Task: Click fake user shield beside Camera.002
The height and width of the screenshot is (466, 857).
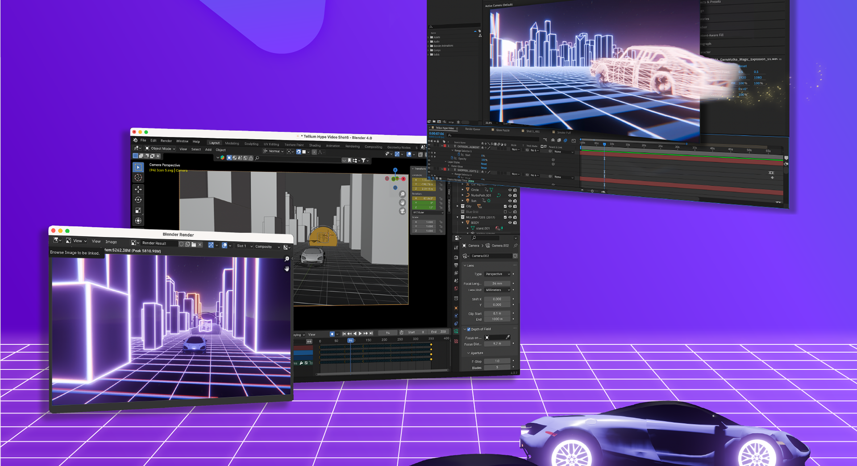Action: point(515,256)
